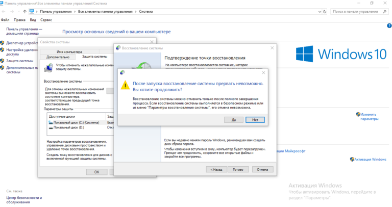Viewport: 392px width, 207px height.
Task: Click the shield icon beside Изменить параметры
Action: tap(358, 115)
